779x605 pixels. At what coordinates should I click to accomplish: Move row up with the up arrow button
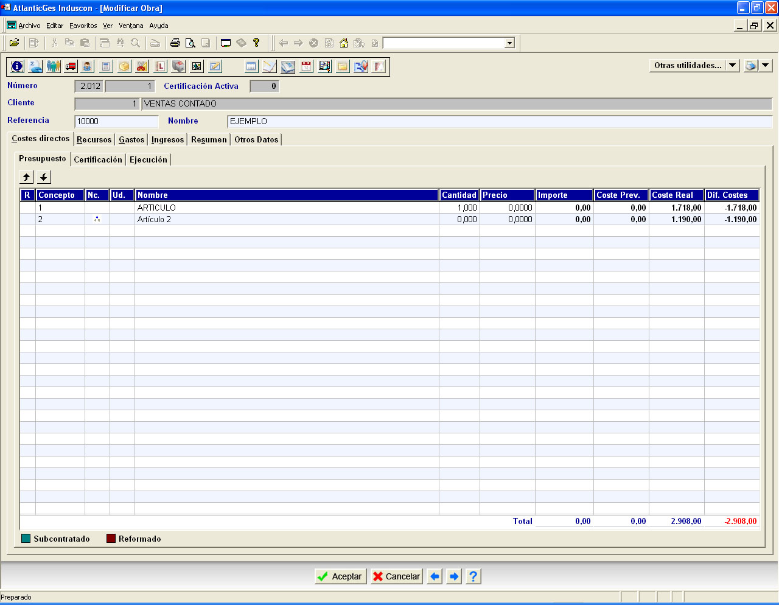[x=26, y=177]
